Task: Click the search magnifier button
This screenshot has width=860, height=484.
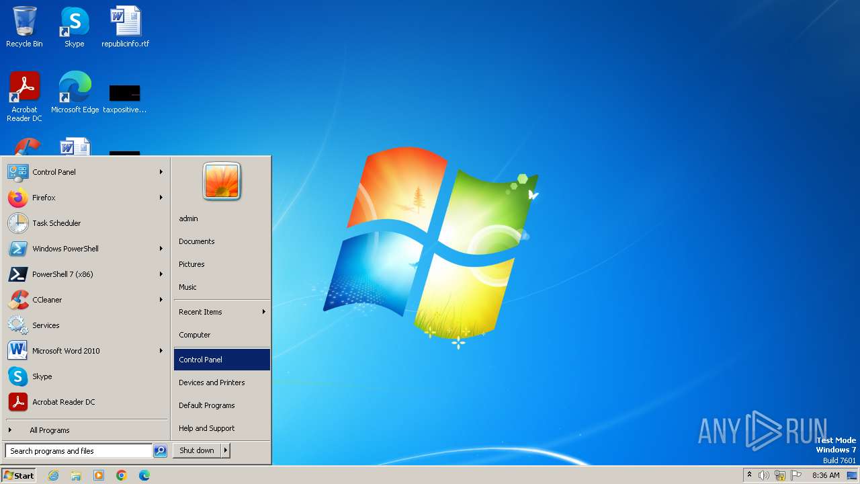Action: pyautogui.click(x=160, y=451)
